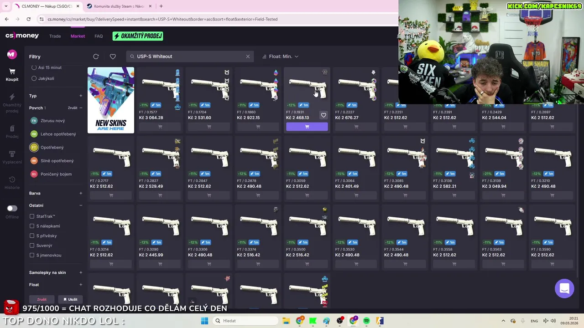Deselect the Opotřebený FT exterior filter
Viewport: 584px width, 328px height.
click(47, 147)
